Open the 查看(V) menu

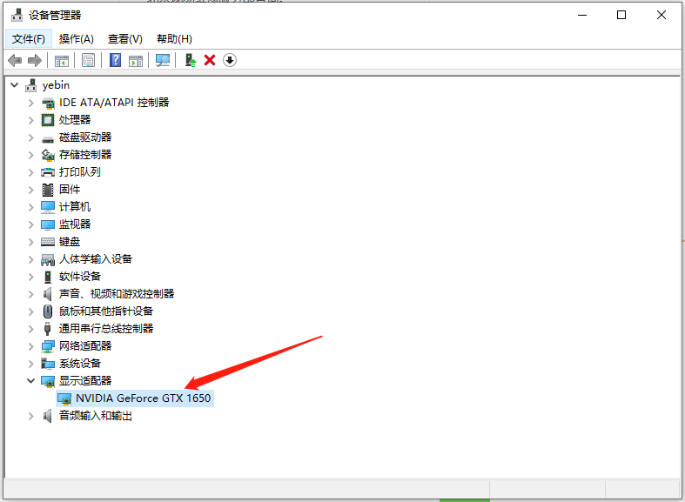click(124, 39)
